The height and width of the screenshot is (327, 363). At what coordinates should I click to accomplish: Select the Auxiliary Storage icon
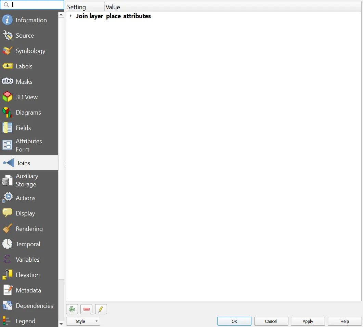point(8,180)
